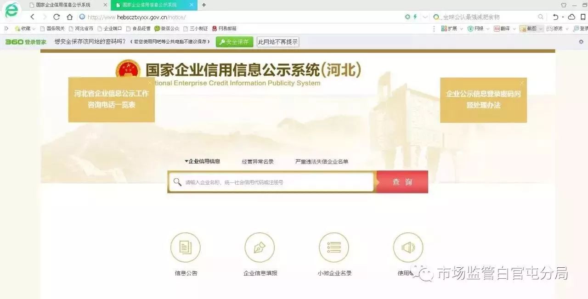This screenshot has height=299, width=588.
Task: Open the 收藏 favorites dropdown
Action: [25, 28]
